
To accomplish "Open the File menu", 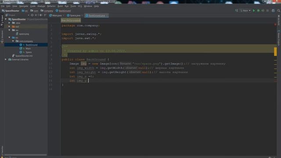I will coord(3,6).
